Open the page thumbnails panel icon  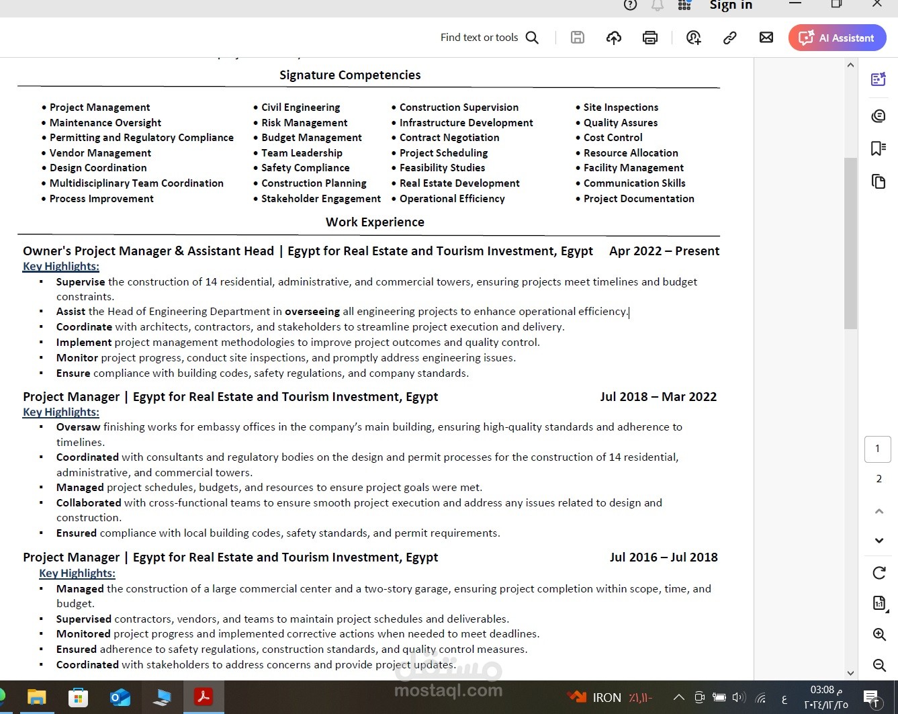click(x=879, y=181)
